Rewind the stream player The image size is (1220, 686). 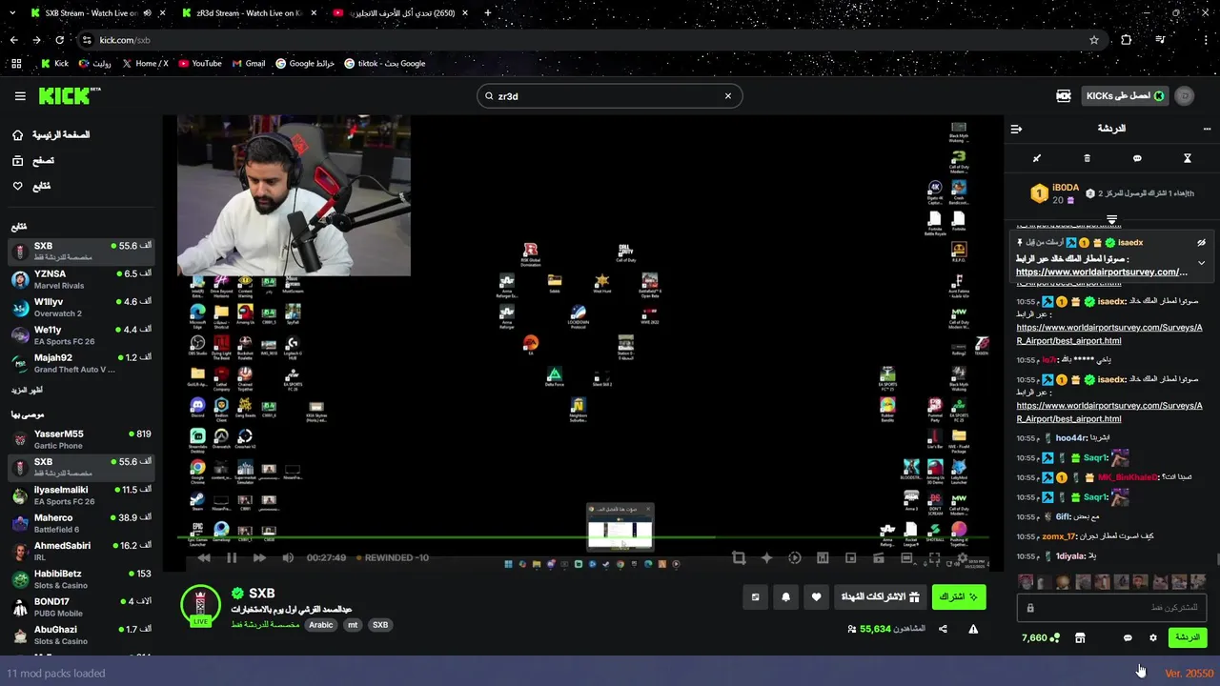(x=203, y=558)
